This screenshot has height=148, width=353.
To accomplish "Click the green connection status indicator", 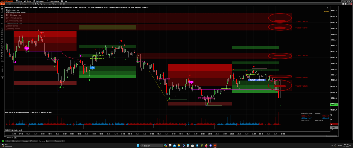I will [x=2, y=141].
